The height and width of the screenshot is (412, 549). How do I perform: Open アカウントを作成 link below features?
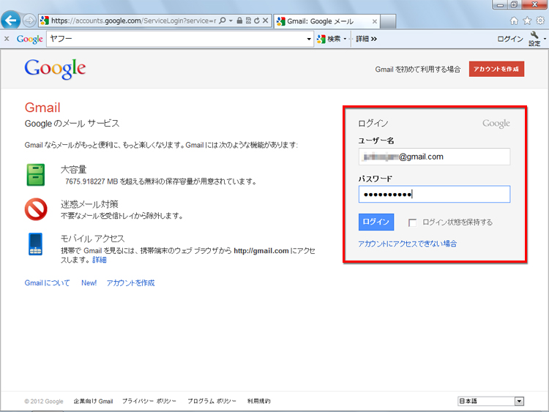tap(130, 282)
